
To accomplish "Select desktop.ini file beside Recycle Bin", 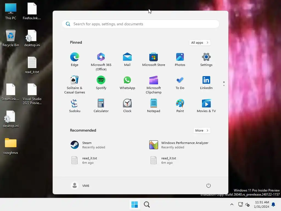I will pos(32,38).
